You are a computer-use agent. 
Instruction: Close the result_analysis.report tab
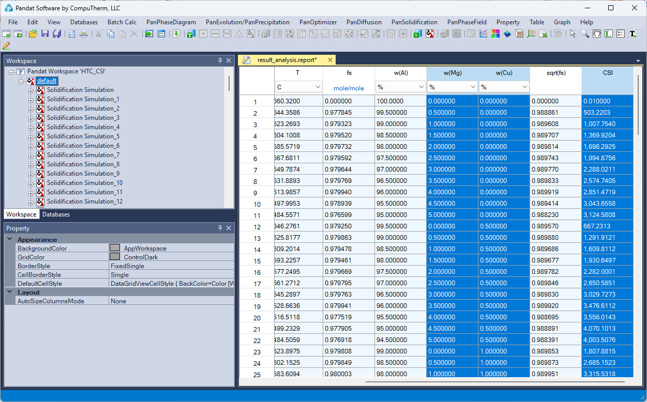(330, 60)
